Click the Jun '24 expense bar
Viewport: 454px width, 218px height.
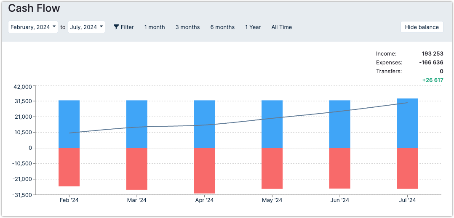(x=339, y=168)
